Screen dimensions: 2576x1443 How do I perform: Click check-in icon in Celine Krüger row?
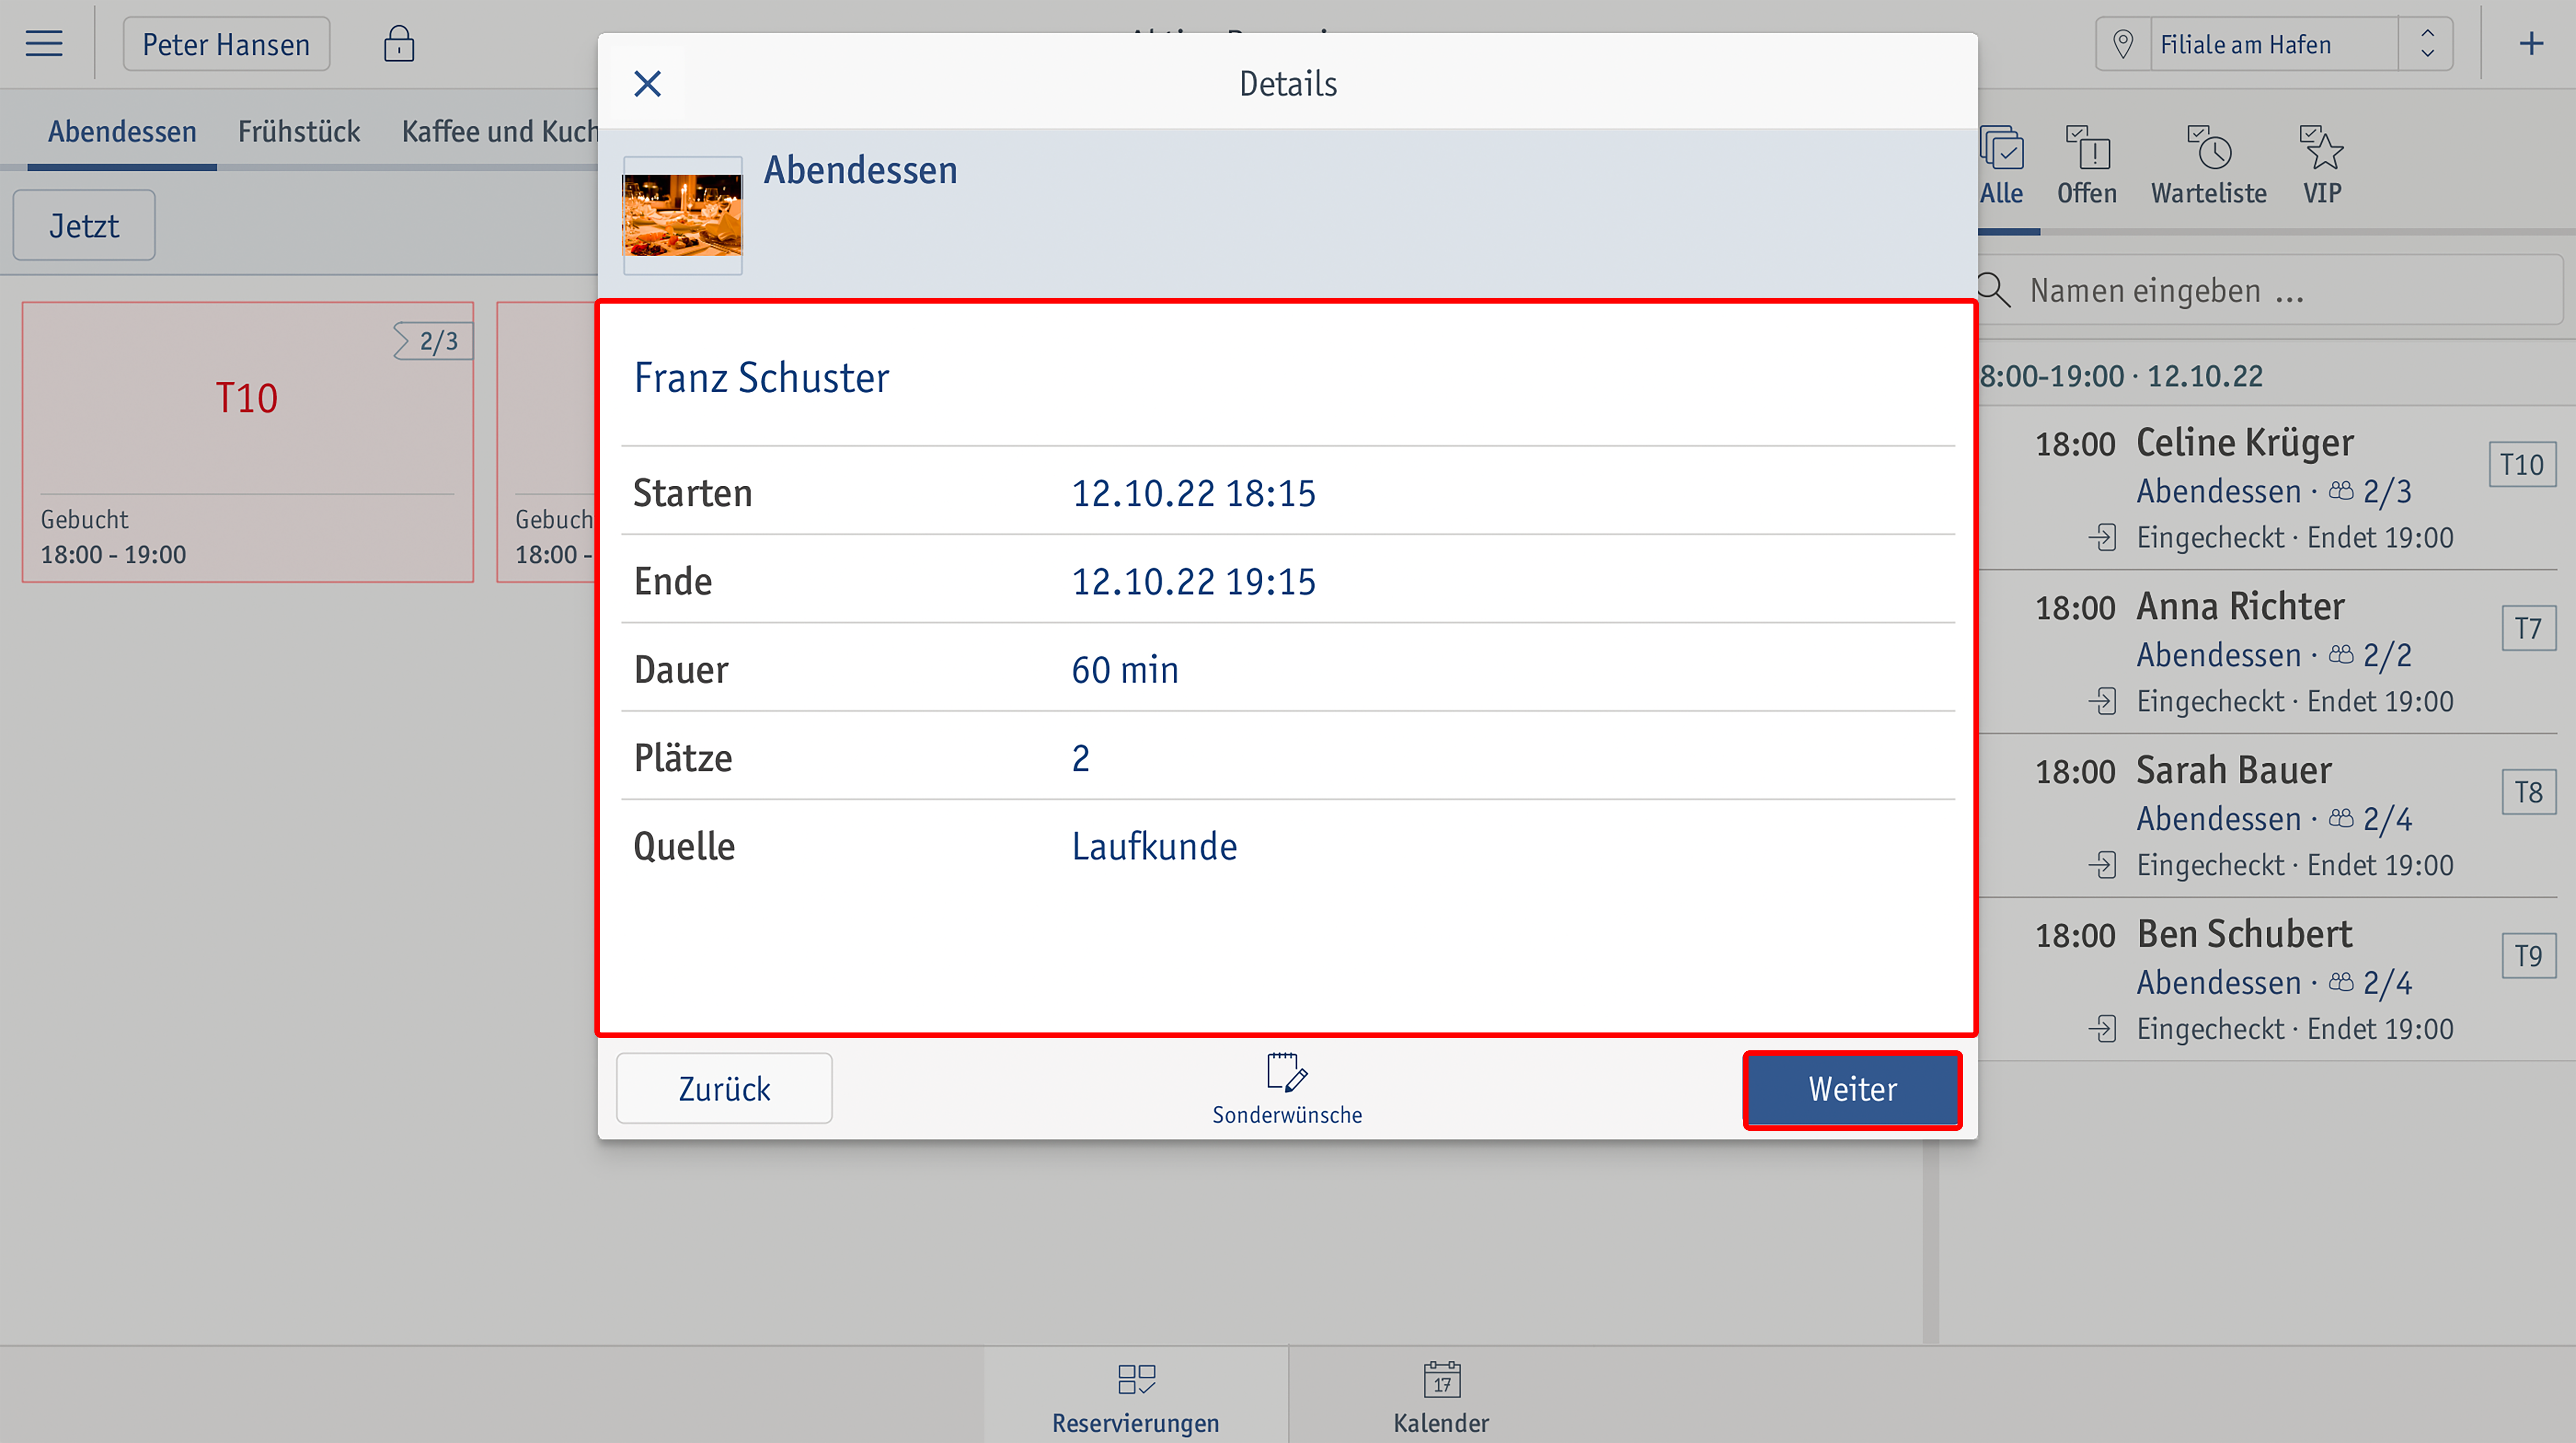coord(2103,538)
